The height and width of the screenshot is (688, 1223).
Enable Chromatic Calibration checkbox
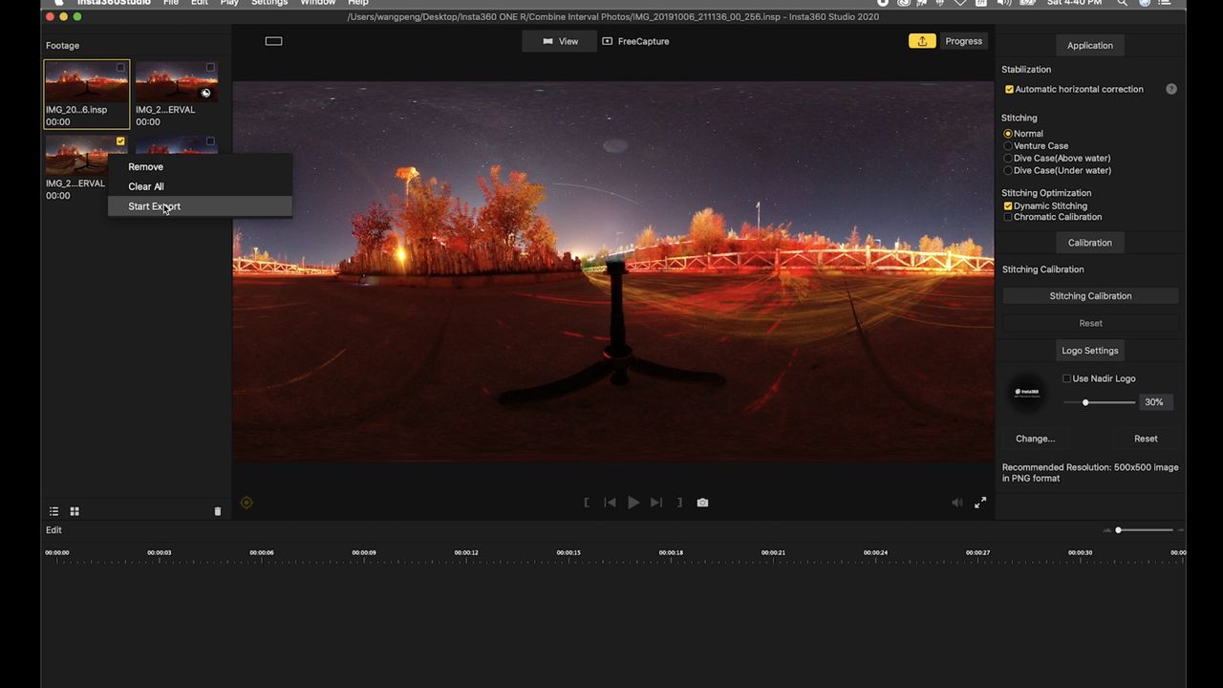tap(1008, 217)
